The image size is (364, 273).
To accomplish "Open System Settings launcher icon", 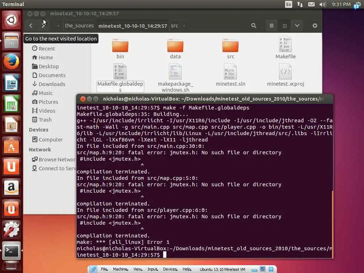I will point(11,229).
